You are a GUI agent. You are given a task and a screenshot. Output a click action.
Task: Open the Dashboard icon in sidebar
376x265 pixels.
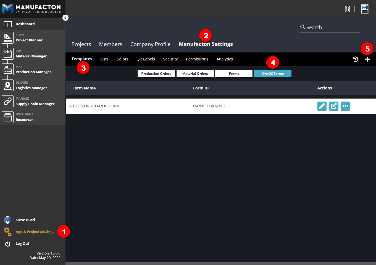coord(7,24)
